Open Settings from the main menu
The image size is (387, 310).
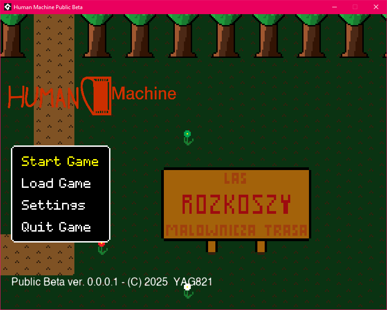pos(53,205)
